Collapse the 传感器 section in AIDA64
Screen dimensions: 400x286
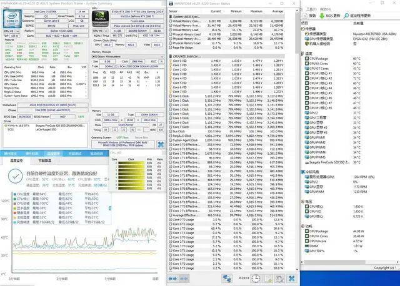pos(302,29)
